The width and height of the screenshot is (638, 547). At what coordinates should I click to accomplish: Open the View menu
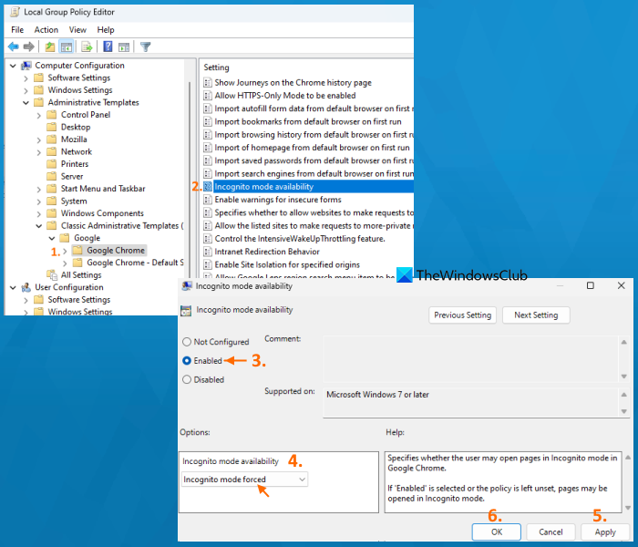pyautogui.click(x=77, y=30)
